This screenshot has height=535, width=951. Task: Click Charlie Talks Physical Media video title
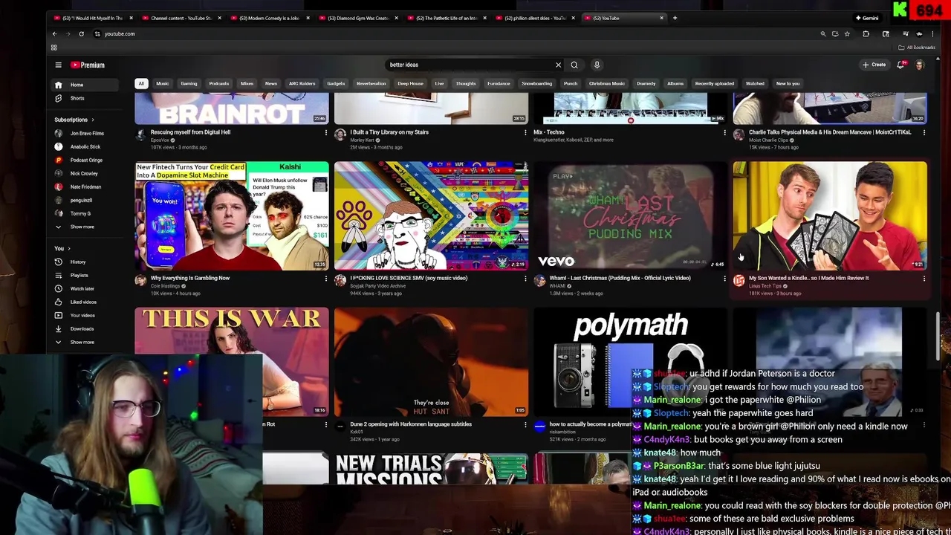830,132
